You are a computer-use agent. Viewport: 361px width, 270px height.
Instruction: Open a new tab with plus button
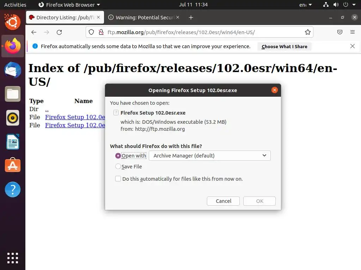191,18
